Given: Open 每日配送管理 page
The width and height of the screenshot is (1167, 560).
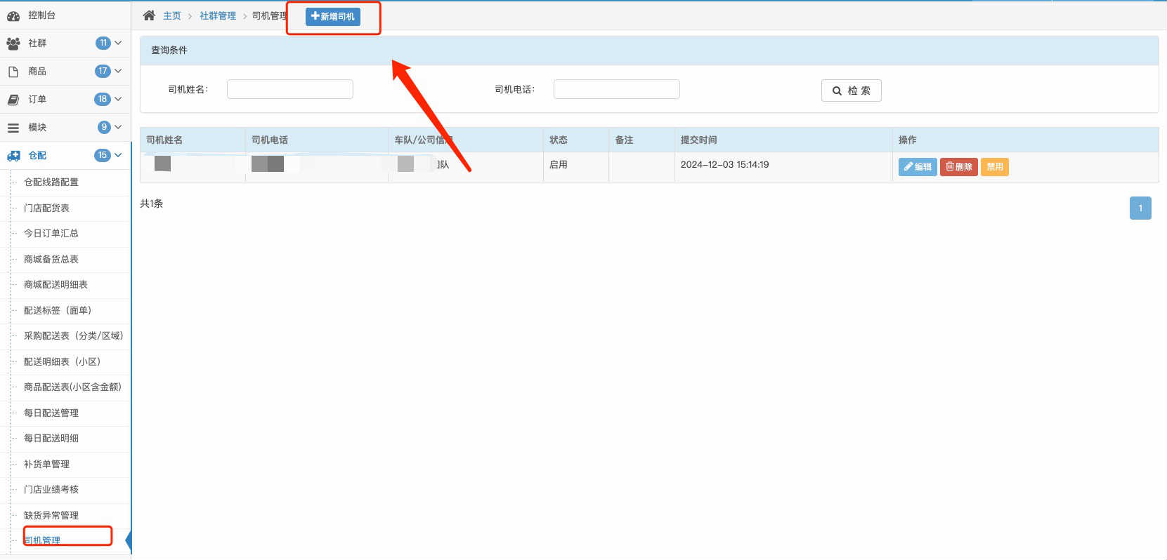Looking at the screenshot, I should (x=51, y=413).
